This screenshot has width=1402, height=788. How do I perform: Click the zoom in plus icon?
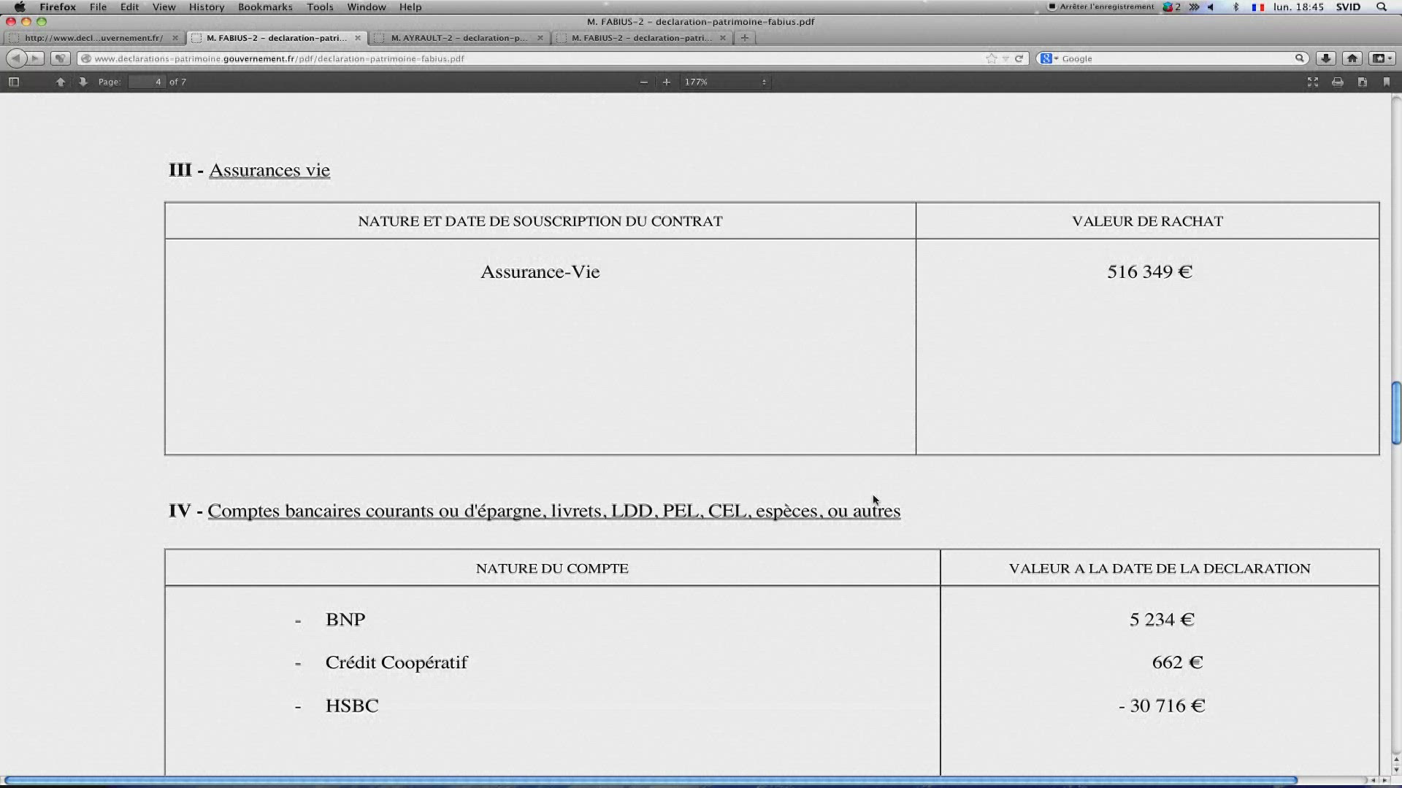point(666,82)
